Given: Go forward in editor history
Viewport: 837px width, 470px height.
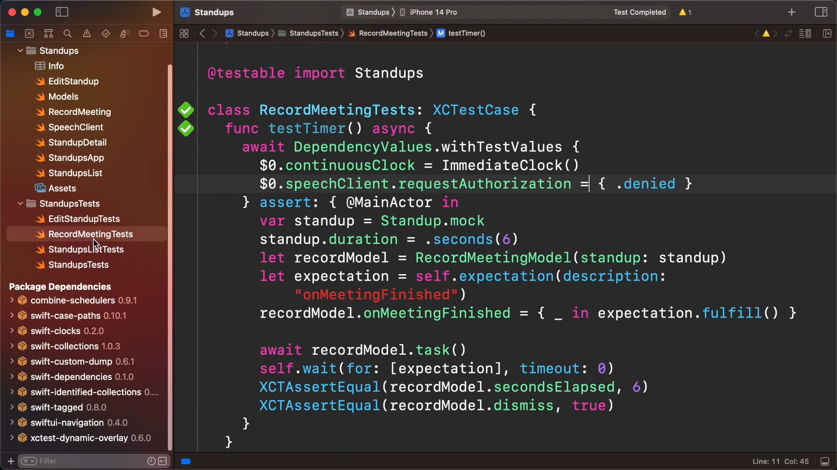Looking at the screenshot, I should click(214, 33).
